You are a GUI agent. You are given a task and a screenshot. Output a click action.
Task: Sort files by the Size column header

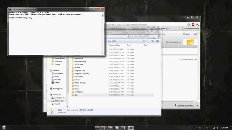pos(146,45)
